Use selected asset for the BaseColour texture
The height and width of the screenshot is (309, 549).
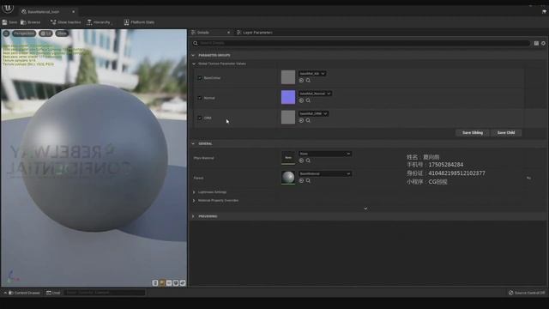click(301, 80)
